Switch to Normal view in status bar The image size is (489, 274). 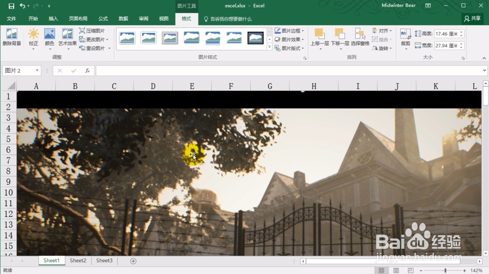coord(381,271)
